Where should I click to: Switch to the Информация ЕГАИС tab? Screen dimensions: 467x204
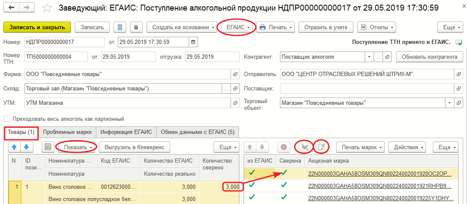point(126,132)
